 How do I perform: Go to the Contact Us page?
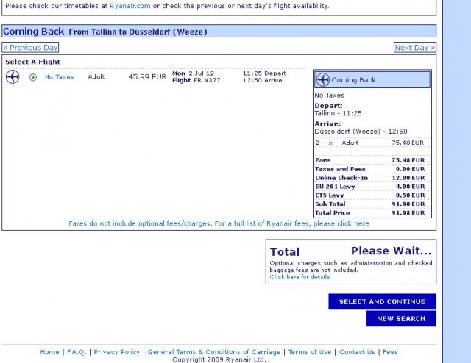pos(357,352)
